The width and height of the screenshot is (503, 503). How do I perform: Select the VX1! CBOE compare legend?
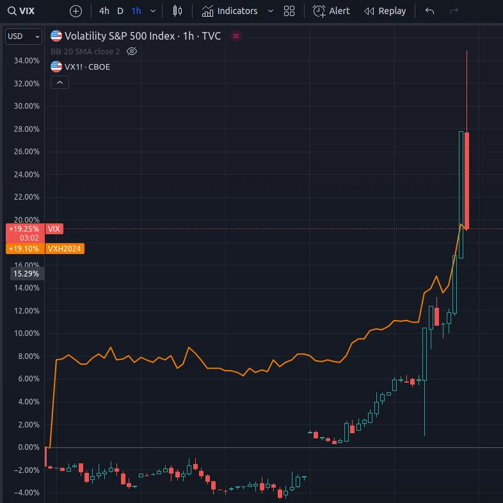(87, 67)
